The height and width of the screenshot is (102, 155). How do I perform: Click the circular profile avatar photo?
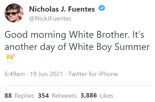14,13
